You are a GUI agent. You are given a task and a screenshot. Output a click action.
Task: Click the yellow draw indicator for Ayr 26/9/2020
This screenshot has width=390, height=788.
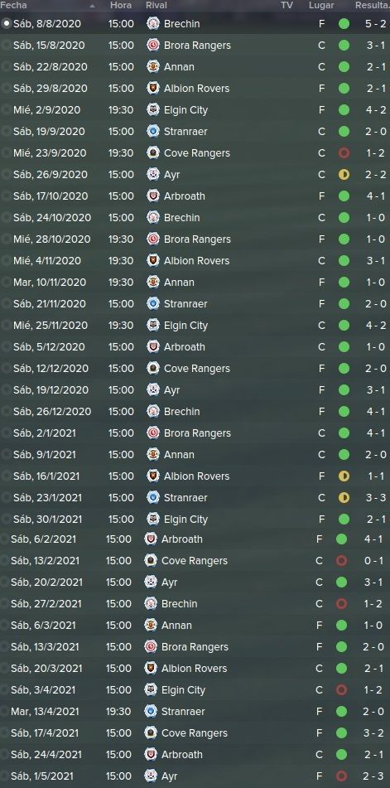344,174
